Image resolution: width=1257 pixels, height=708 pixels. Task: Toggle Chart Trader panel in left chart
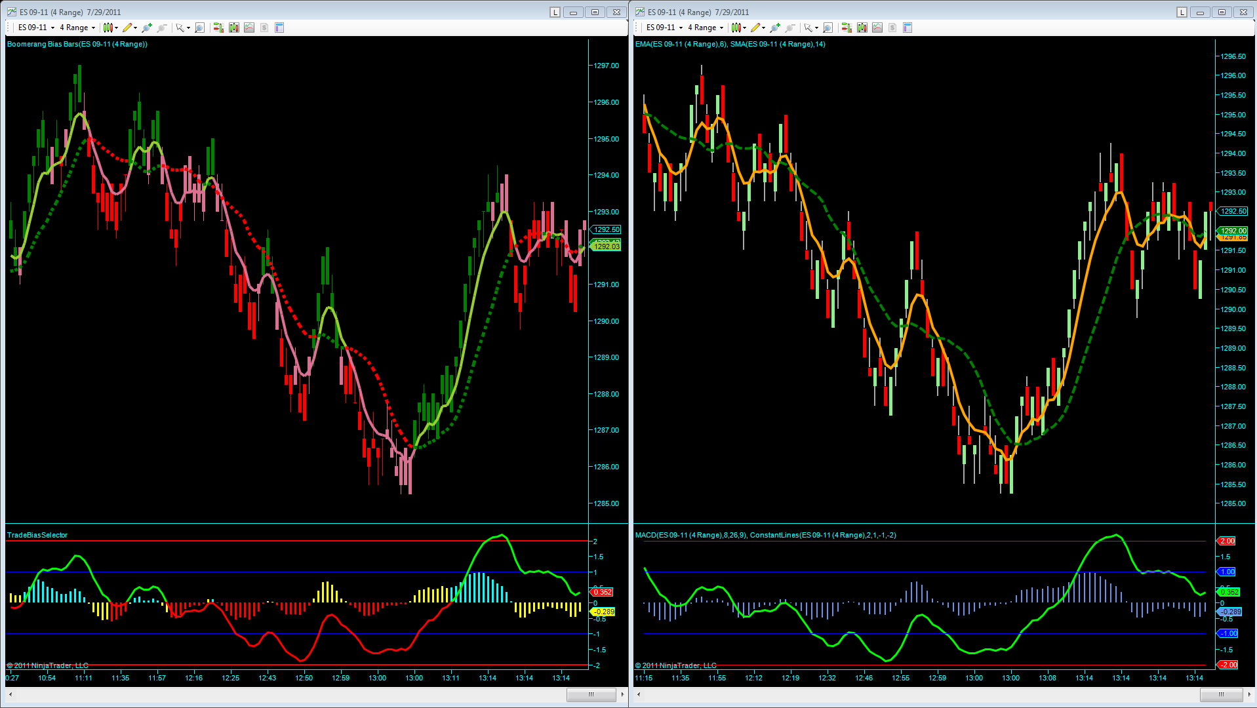(218, 28)
